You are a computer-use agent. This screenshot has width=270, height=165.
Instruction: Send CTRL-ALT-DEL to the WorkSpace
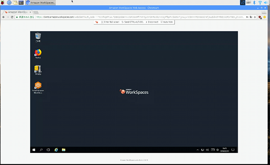click(133, 22)
